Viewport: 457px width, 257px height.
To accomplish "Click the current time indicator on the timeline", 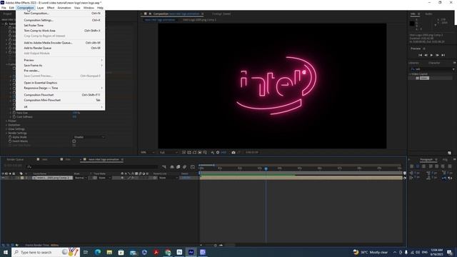I will pos(266,168).
